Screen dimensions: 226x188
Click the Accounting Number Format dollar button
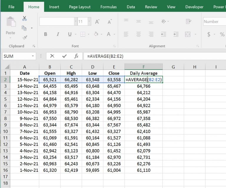point(209,34)
